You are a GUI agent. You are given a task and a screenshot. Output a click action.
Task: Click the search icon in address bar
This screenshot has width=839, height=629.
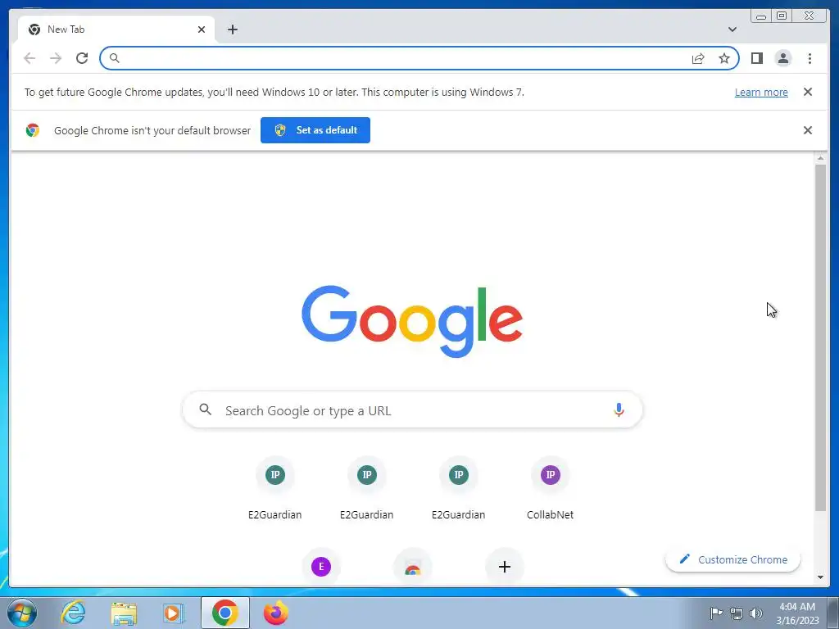click(114, 58)
